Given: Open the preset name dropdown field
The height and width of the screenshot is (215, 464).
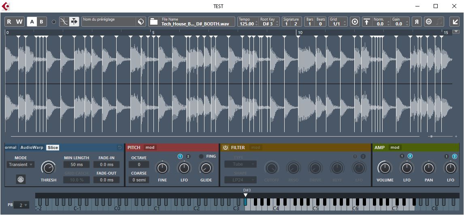Looking at the screenshot, I should [x=108, y=22].
